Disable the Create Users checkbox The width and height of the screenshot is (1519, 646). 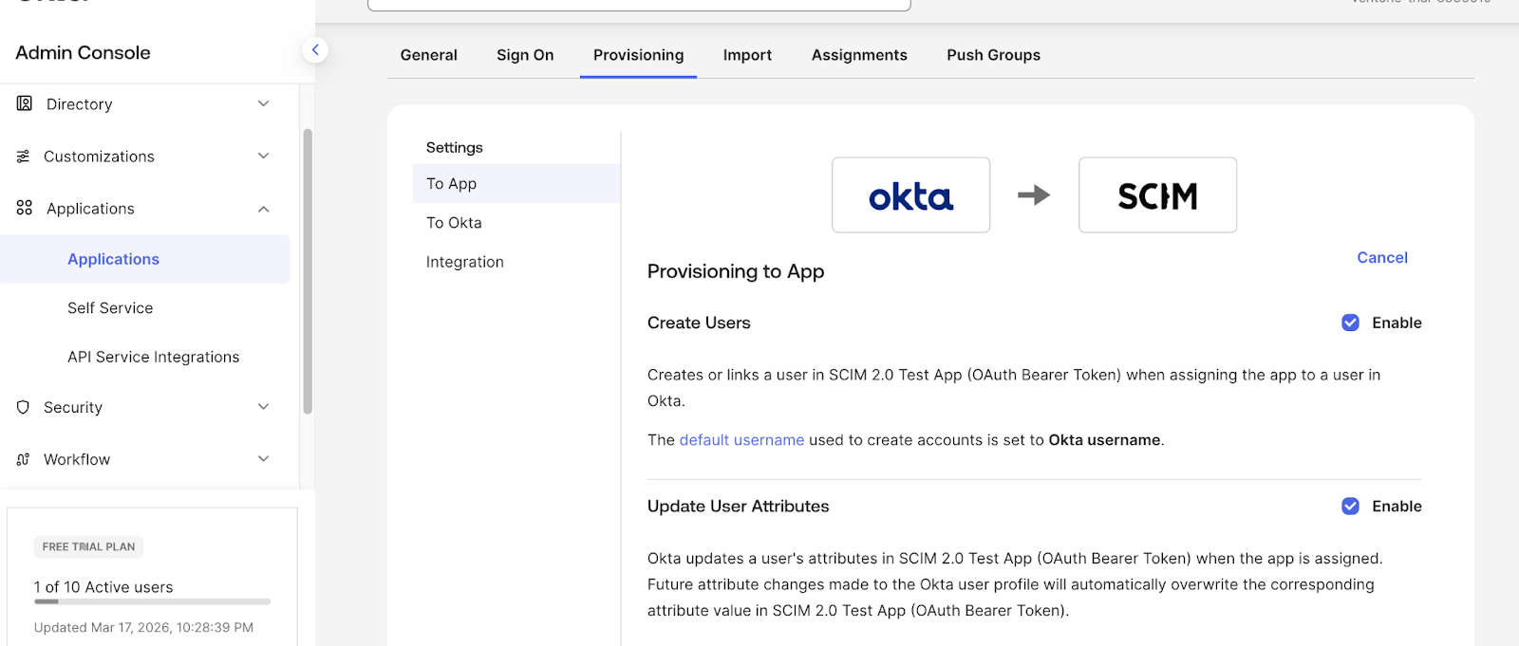1350,323
